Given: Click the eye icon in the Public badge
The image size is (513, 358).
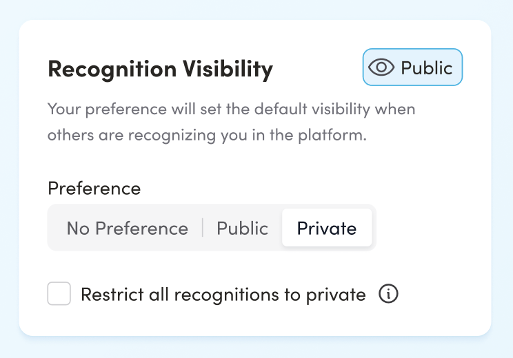Looking at the screenshot, I should 381,67.
